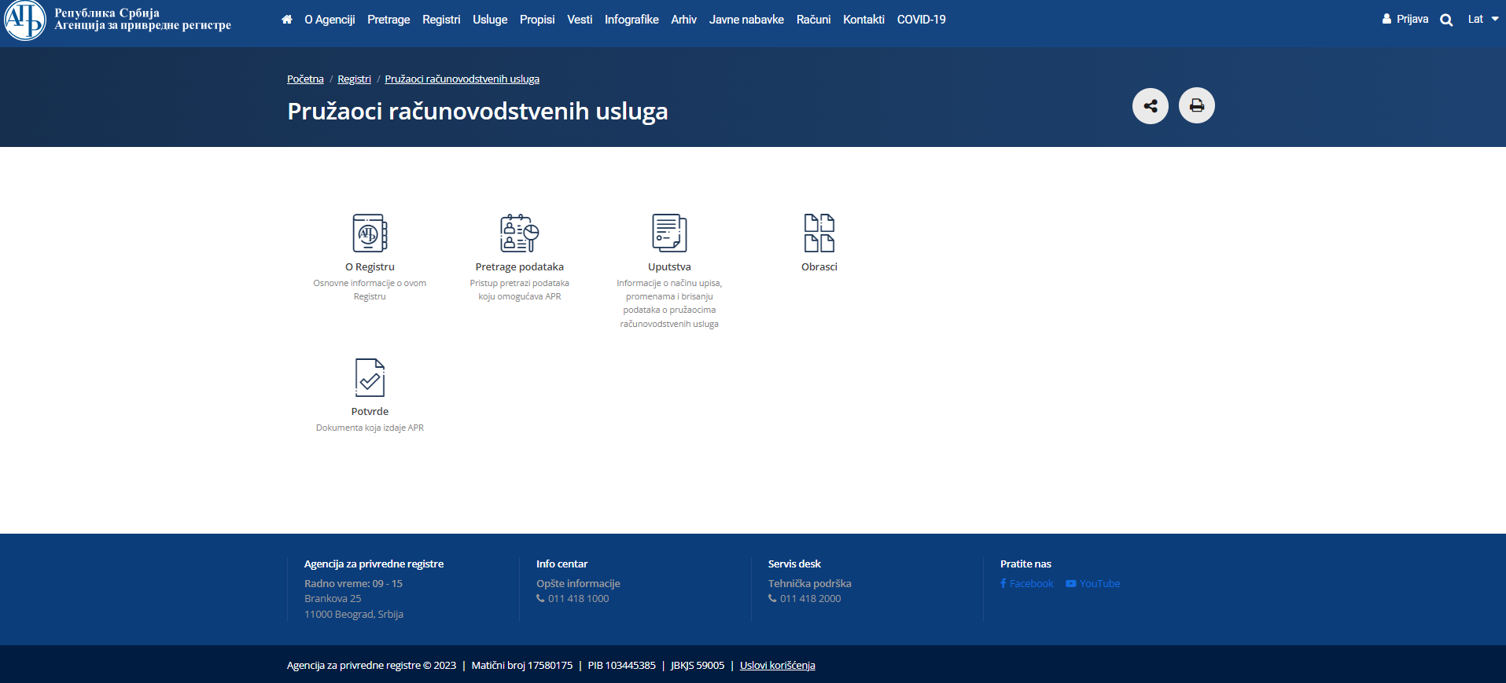This screenshot has height=683, width=1506.
Task: Open Javne nabavke menu item
Action: [x=746, y=20]
